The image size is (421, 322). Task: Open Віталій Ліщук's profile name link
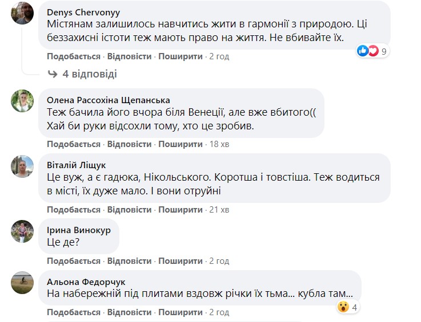pyautogui.click(x=76, y=165)
